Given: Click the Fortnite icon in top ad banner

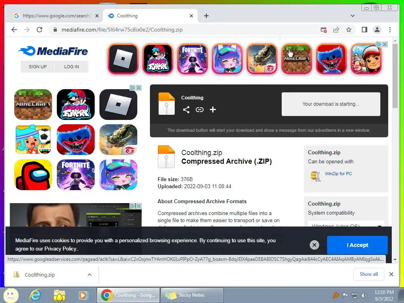Looking at the screenshot, I should (193, 59).
